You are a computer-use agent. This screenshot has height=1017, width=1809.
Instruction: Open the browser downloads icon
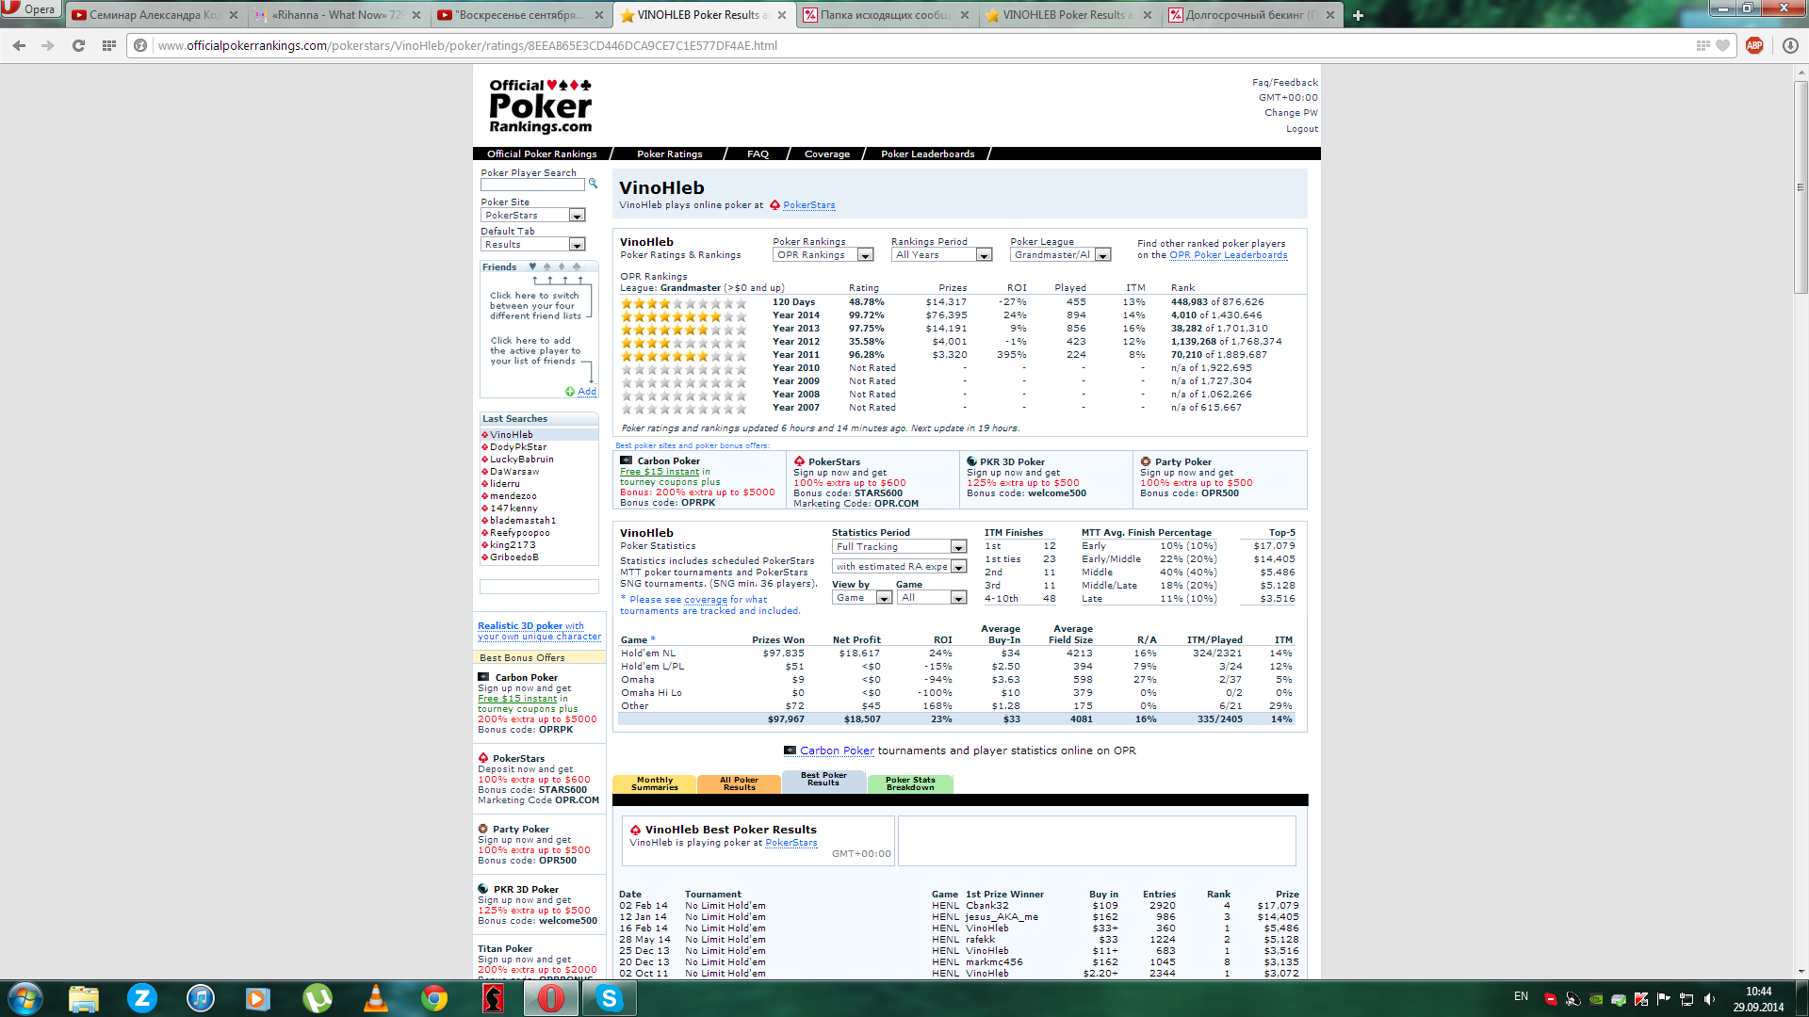1790,45
